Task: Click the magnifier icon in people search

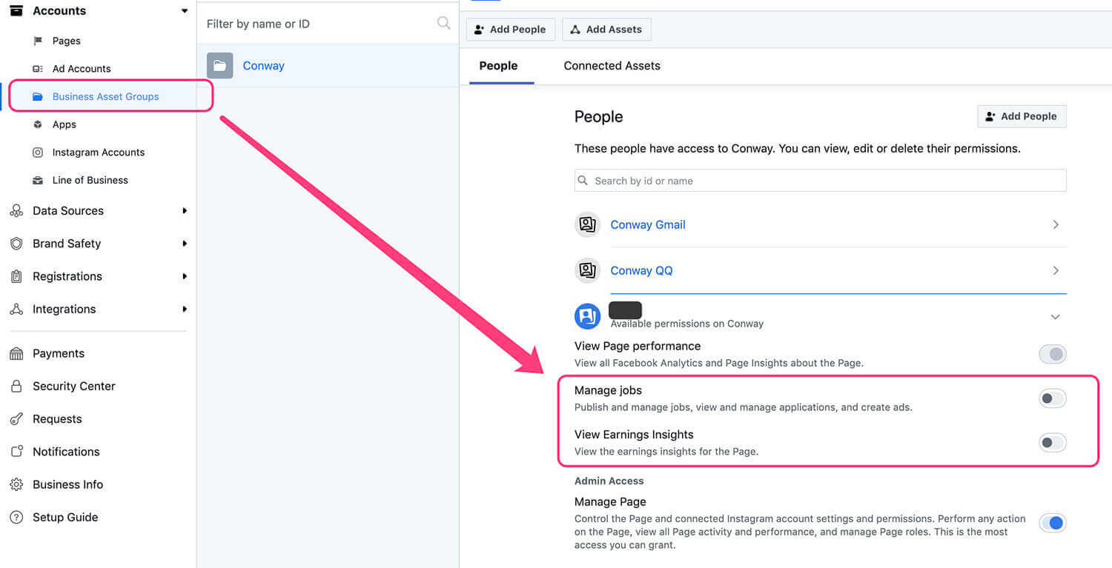Action: pyautogui.click(x=584, y=181)
